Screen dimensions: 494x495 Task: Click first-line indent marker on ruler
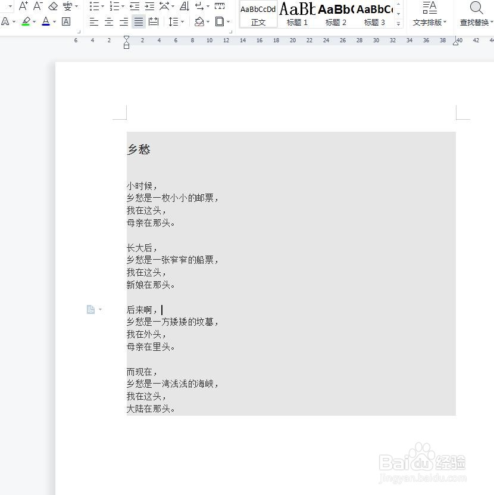[x=127, y=38]
